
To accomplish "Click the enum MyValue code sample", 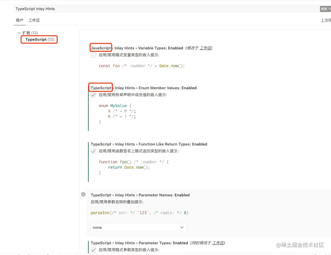I will point(117,114).
